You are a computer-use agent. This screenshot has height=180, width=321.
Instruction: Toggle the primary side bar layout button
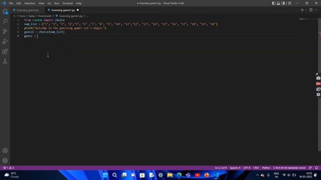[274, 3]
